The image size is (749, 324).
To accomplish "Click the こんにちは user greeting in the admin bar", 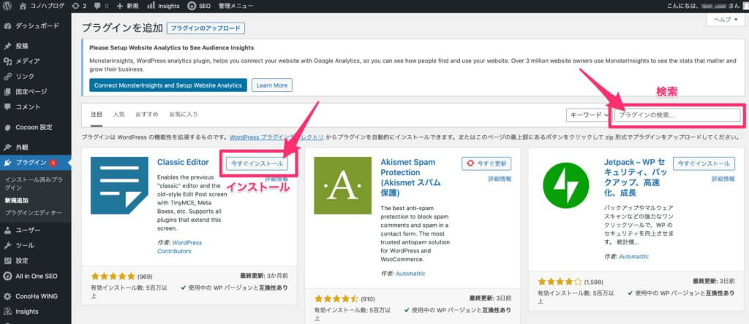I will click(704, 6).
